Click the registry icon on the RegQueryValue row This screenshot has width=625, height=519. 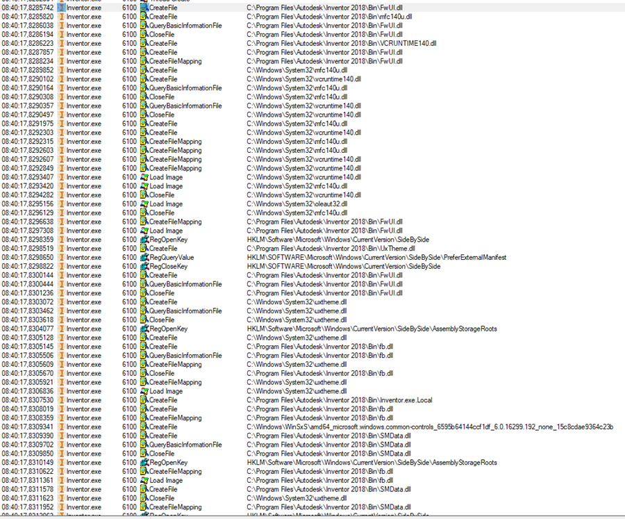click(x=144, y=257)
